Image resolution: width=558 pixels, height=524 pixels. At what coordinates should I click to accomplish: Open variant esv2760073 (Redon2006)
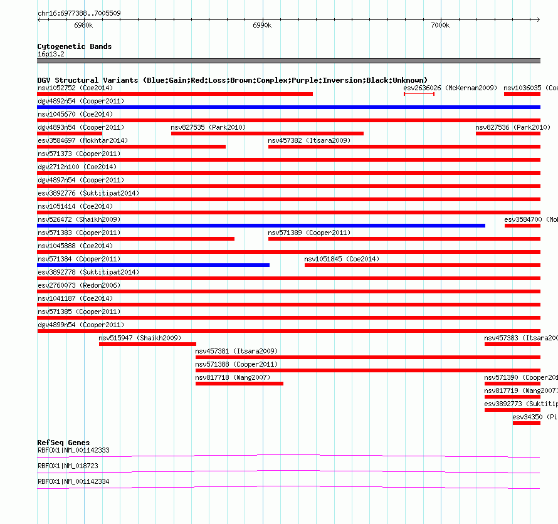[x=79, y=285]
